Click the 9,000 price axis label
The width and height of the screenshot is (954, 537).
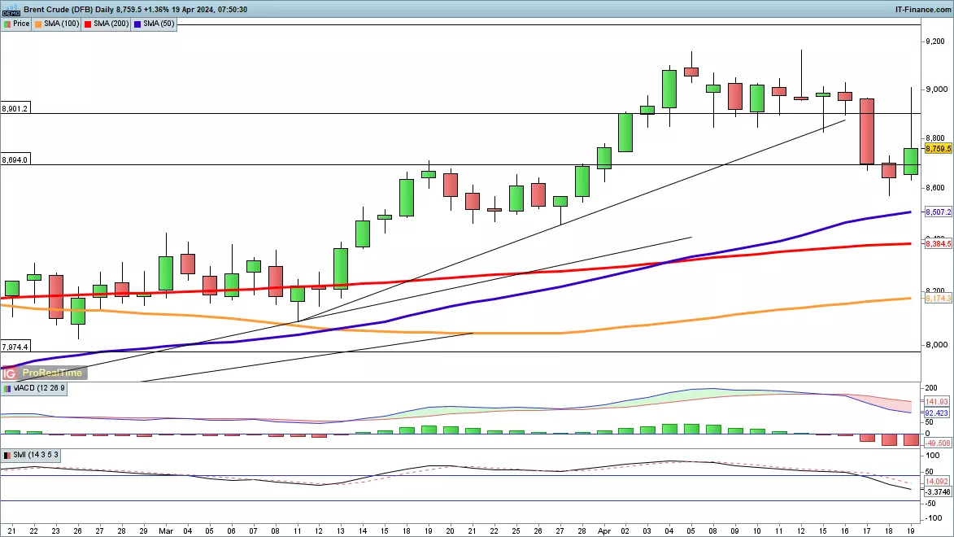click(936, 89)
